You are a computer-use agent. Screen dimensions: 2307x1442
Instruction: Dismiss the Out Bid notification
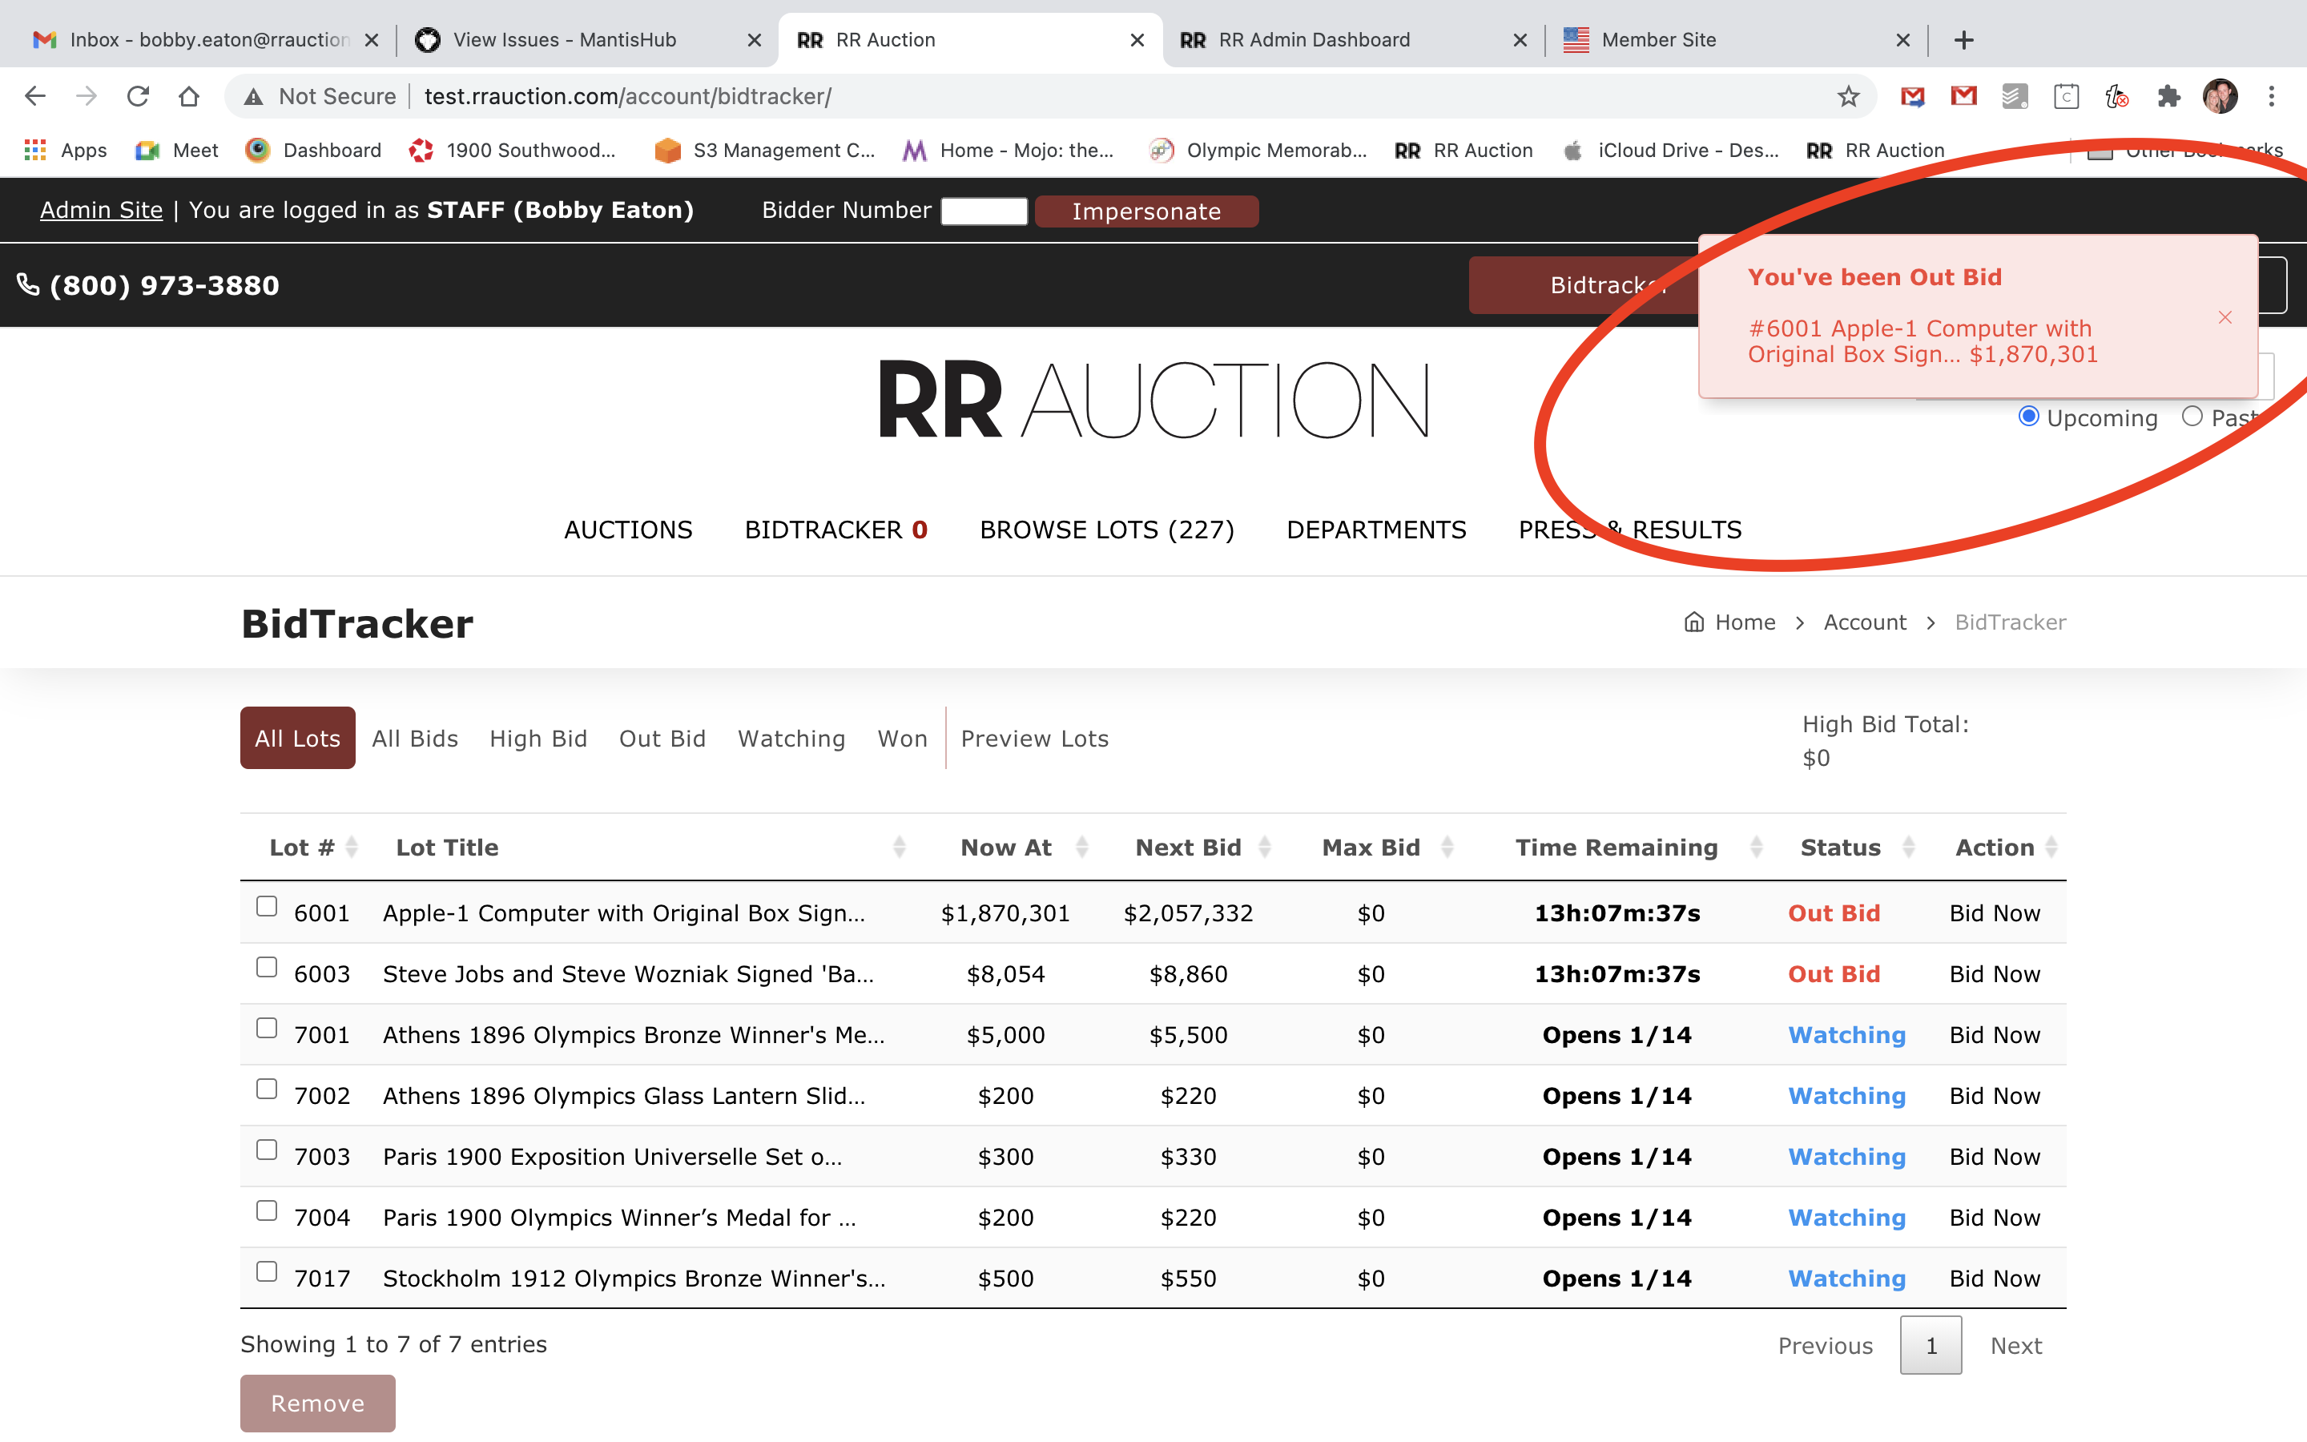tap(2225, 317)
